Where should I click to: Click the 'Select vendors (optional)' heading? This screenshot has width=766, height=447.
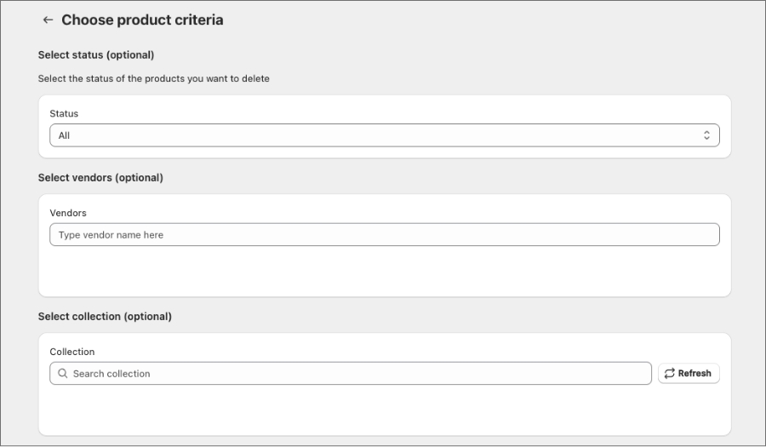click(x=100, y=178)
